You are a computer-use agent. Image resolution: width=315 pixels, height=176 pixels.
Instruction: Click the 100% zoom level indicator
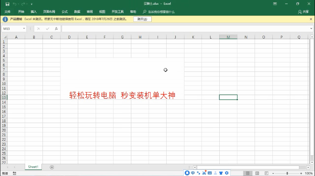[x=308, y=173]
